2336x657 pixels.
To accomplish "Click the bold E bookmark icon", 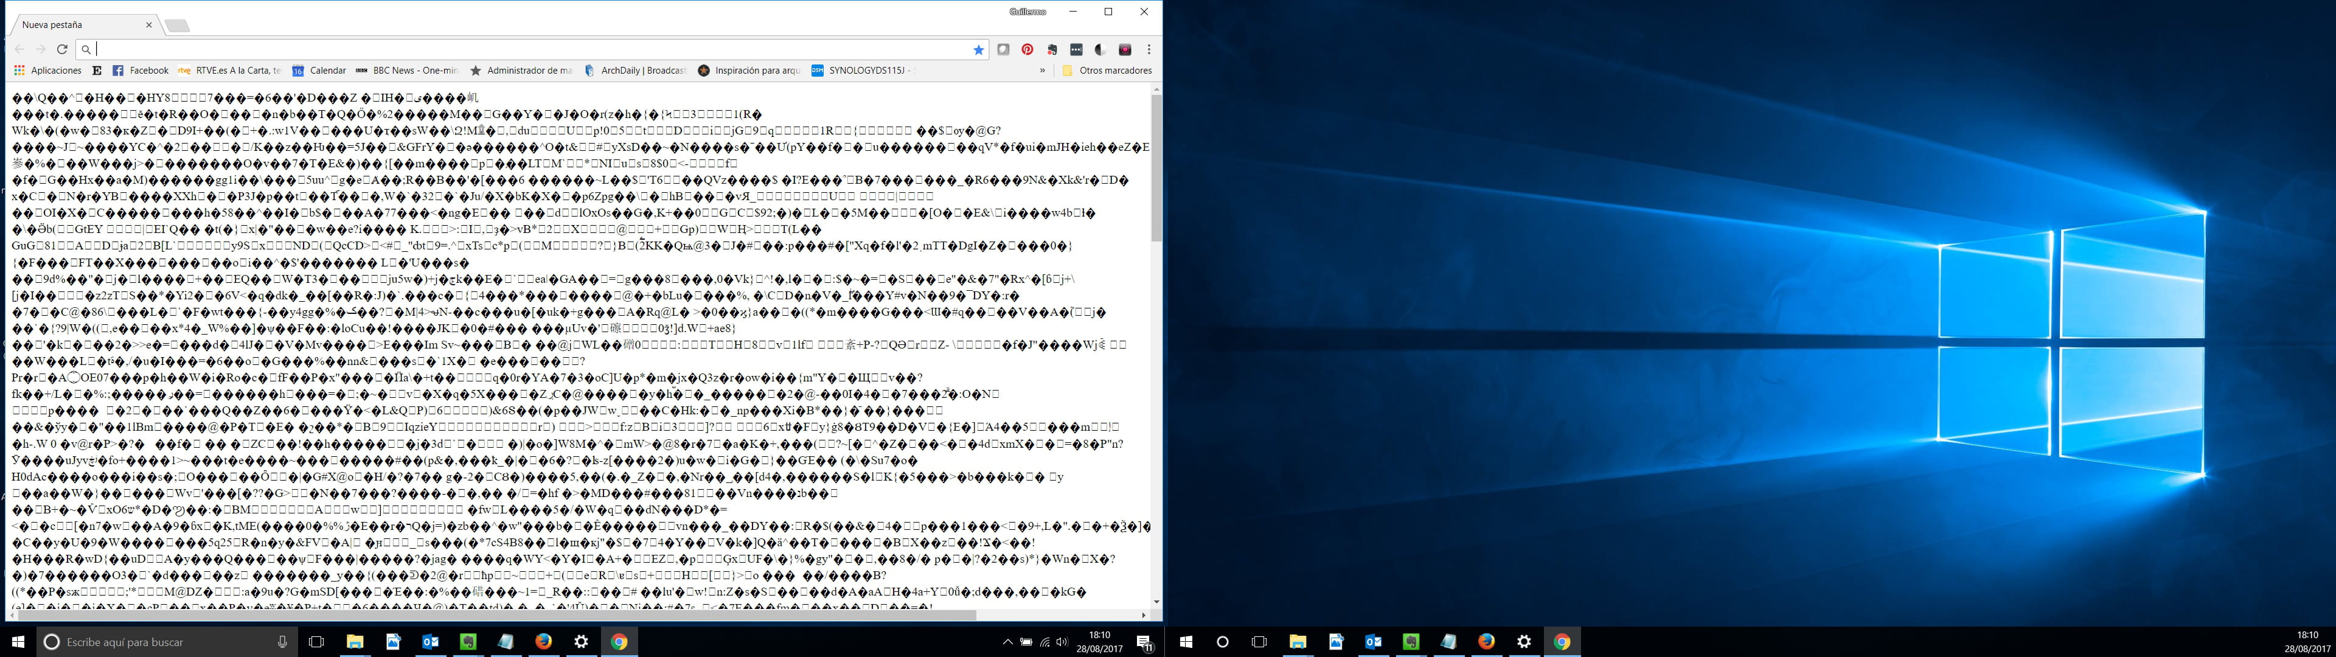I will tap(97, 71).
